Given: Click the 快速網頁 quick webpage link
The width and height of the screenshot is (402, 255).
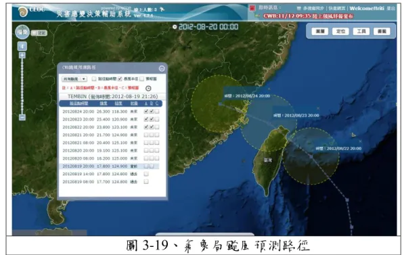Looking at the screenshot, I should click(337, 9).
